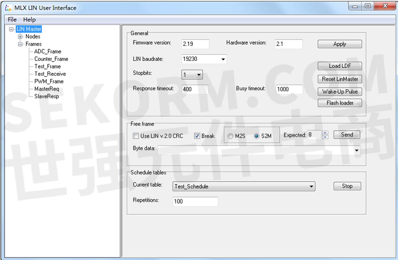This screenshot has height=260, width=398.
Task: Increase Expected value with up arrow
Action: point(325,133)
